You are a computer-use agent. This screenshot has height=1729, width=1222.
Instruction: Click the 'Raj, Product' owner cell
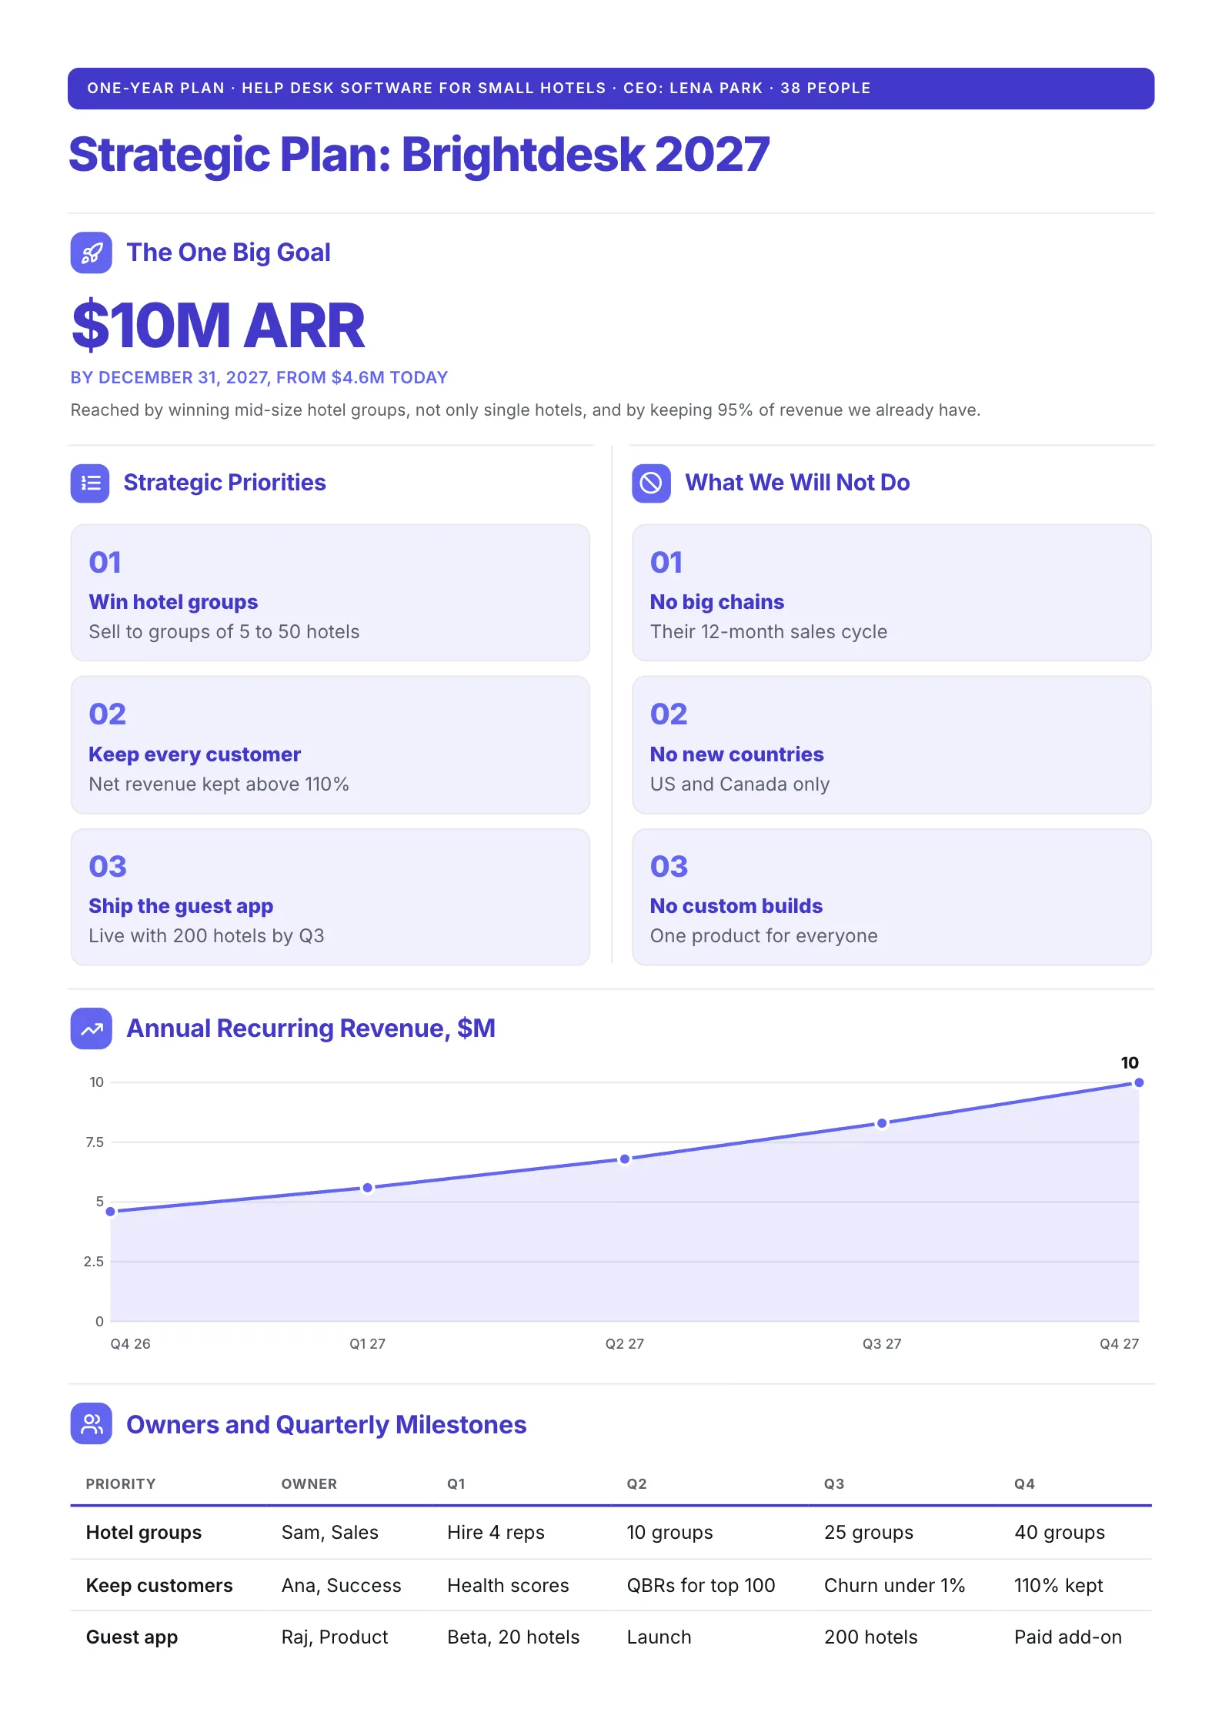coord(335,1637)
